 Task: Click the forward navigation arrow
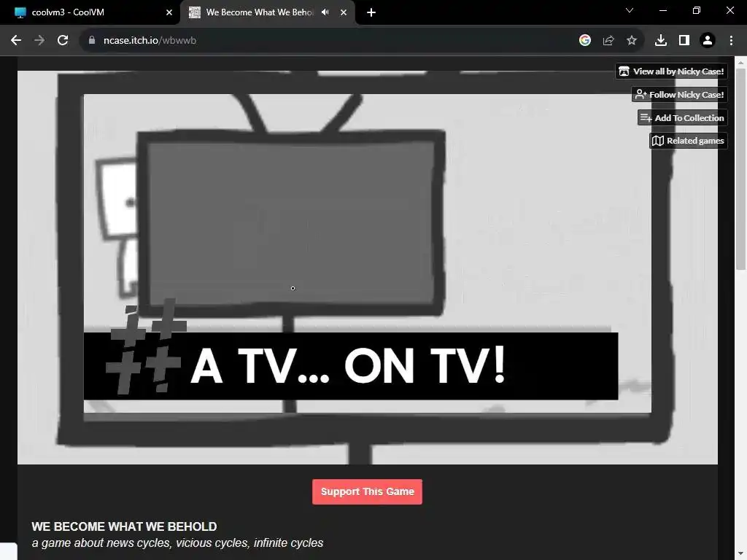click(39, 41)
